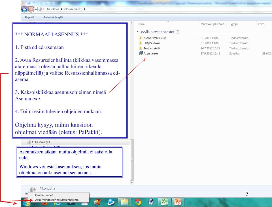Click the Levyllä olevat tiedostot (4) group heading

159,32
